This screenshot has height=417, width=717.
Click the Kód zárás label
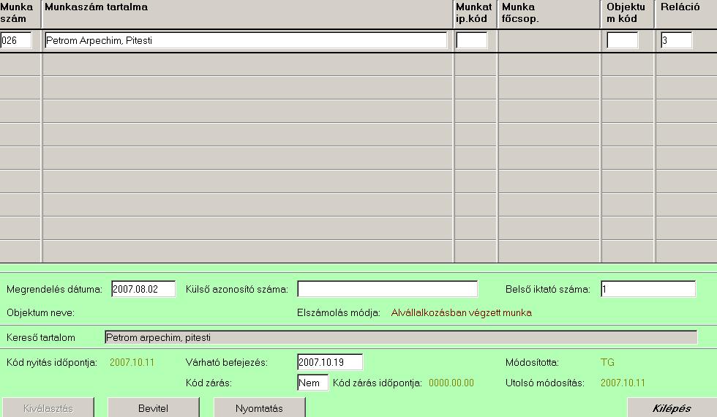coord(209,383)
